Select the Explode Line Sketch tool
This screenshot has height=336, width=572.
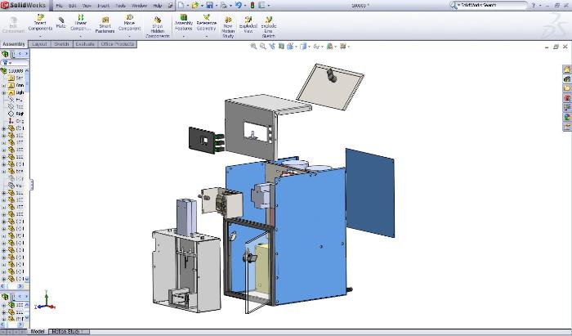tap(268, 18)
